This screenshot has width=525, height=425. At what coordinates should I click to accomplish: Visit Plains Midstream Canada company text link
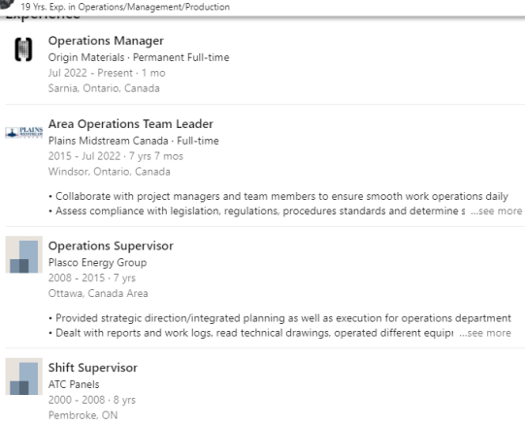tap(108, 141)
